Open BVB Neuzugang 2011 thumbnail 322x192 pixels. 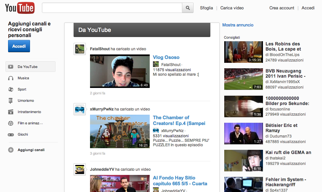[244, 79]
